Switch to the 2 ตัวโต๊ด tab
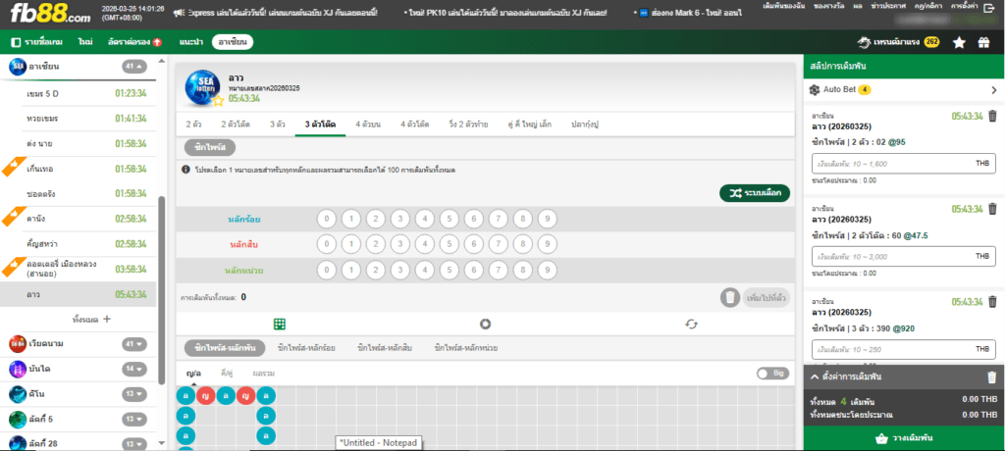The width and height of the screenshot is (1005, 451). pyautogui.click(x=236, y=125)
